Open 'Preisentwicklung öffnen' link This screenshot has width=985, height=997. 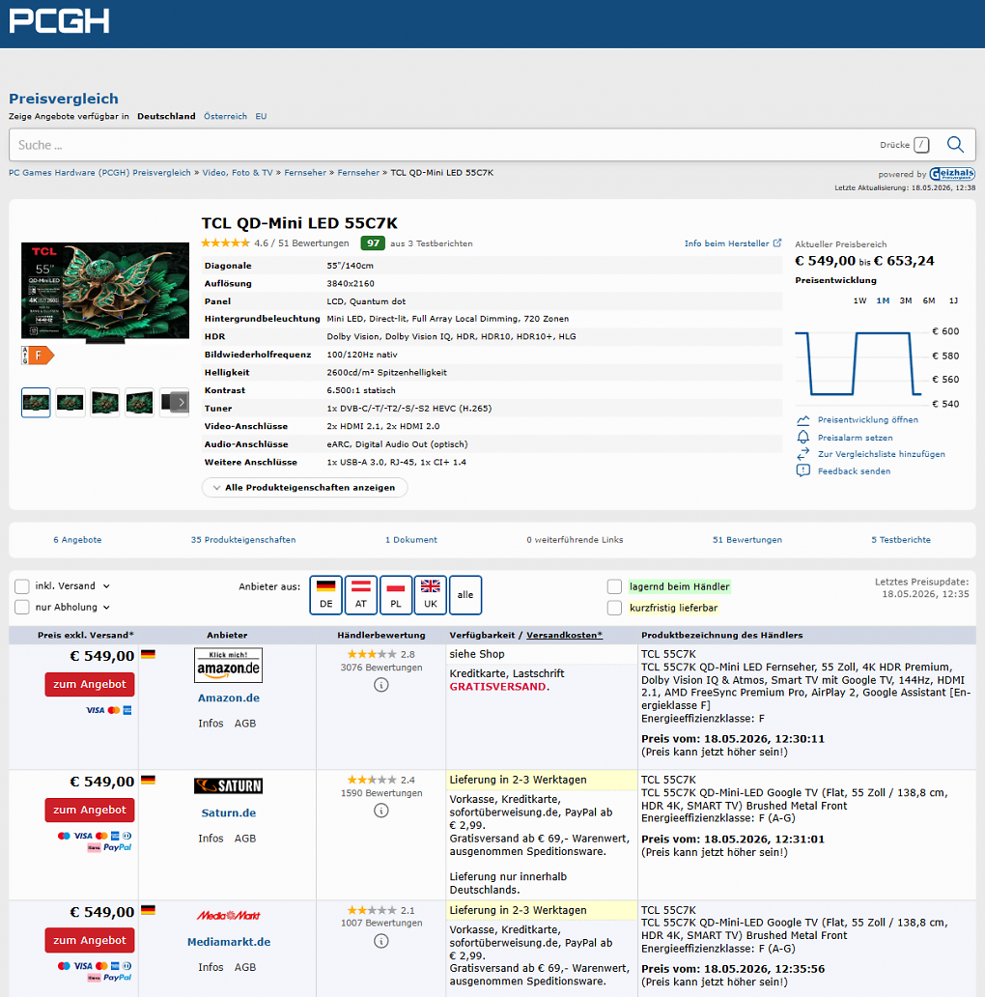pos(867,420)
